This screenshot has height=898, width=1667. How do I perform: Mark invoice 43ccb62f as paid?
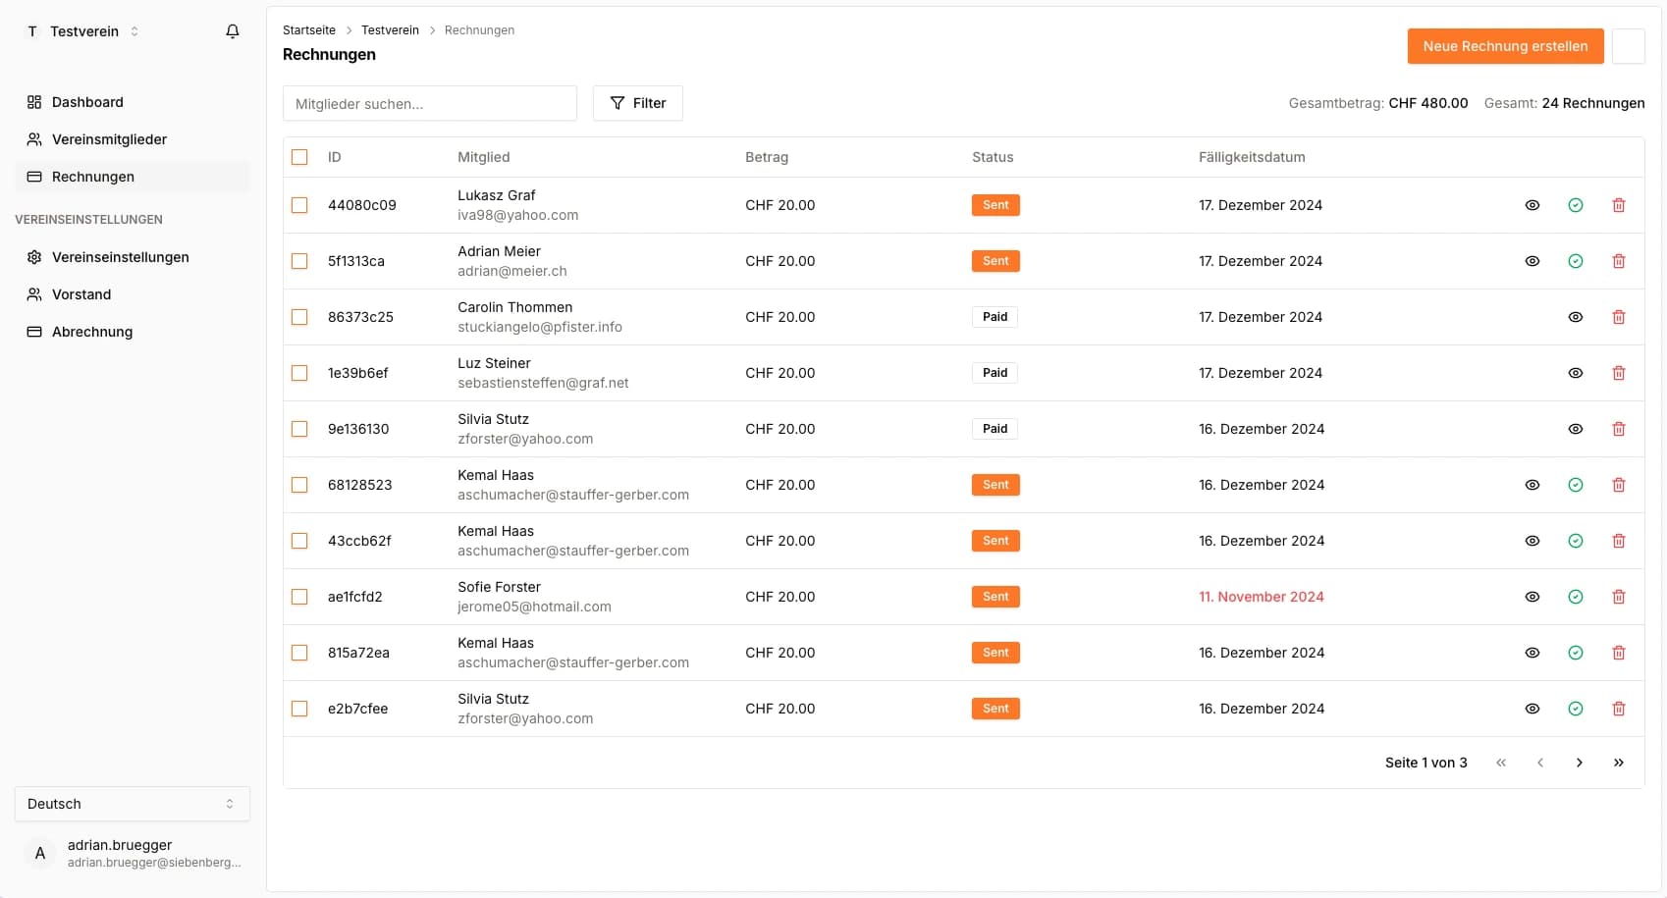[x=1576, y=541]
